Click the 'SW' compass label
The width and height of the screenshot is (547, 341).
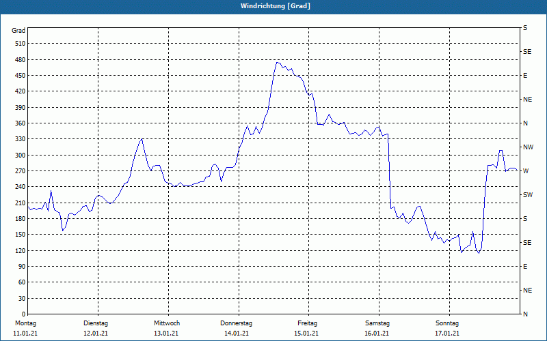(528, 195)
